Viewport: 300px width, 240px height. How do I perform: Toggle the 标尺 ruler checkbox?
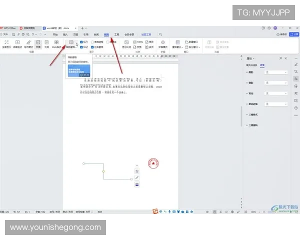coord(82,42)
